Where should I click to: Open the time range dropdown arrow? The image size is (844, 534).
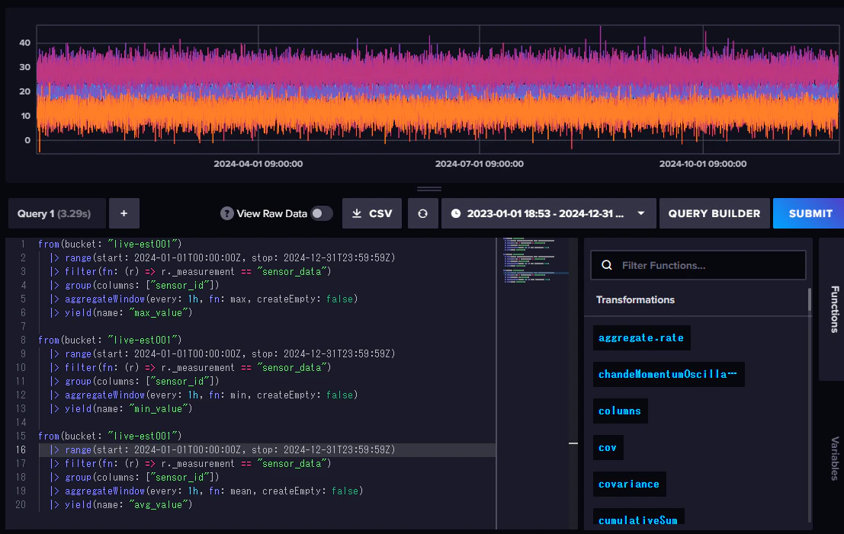coord(641,213)
